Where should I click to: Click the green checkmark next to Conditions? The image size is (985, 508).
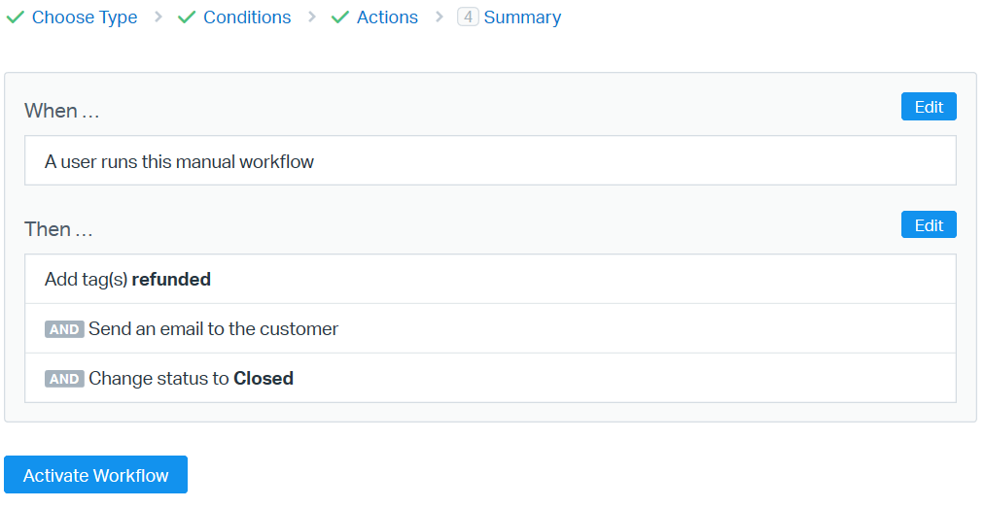pos(187,17)
